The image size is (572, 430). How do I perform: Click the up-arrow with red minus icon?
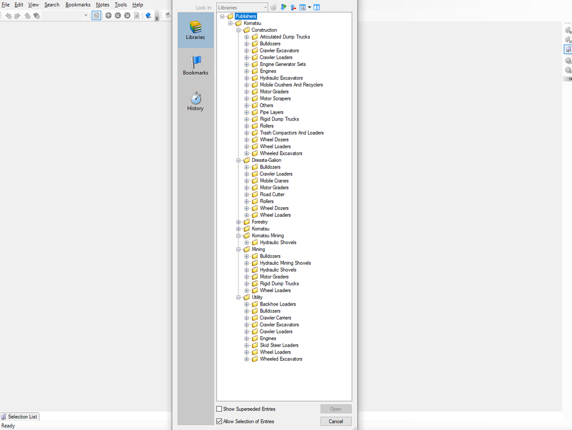coord(293,7)
